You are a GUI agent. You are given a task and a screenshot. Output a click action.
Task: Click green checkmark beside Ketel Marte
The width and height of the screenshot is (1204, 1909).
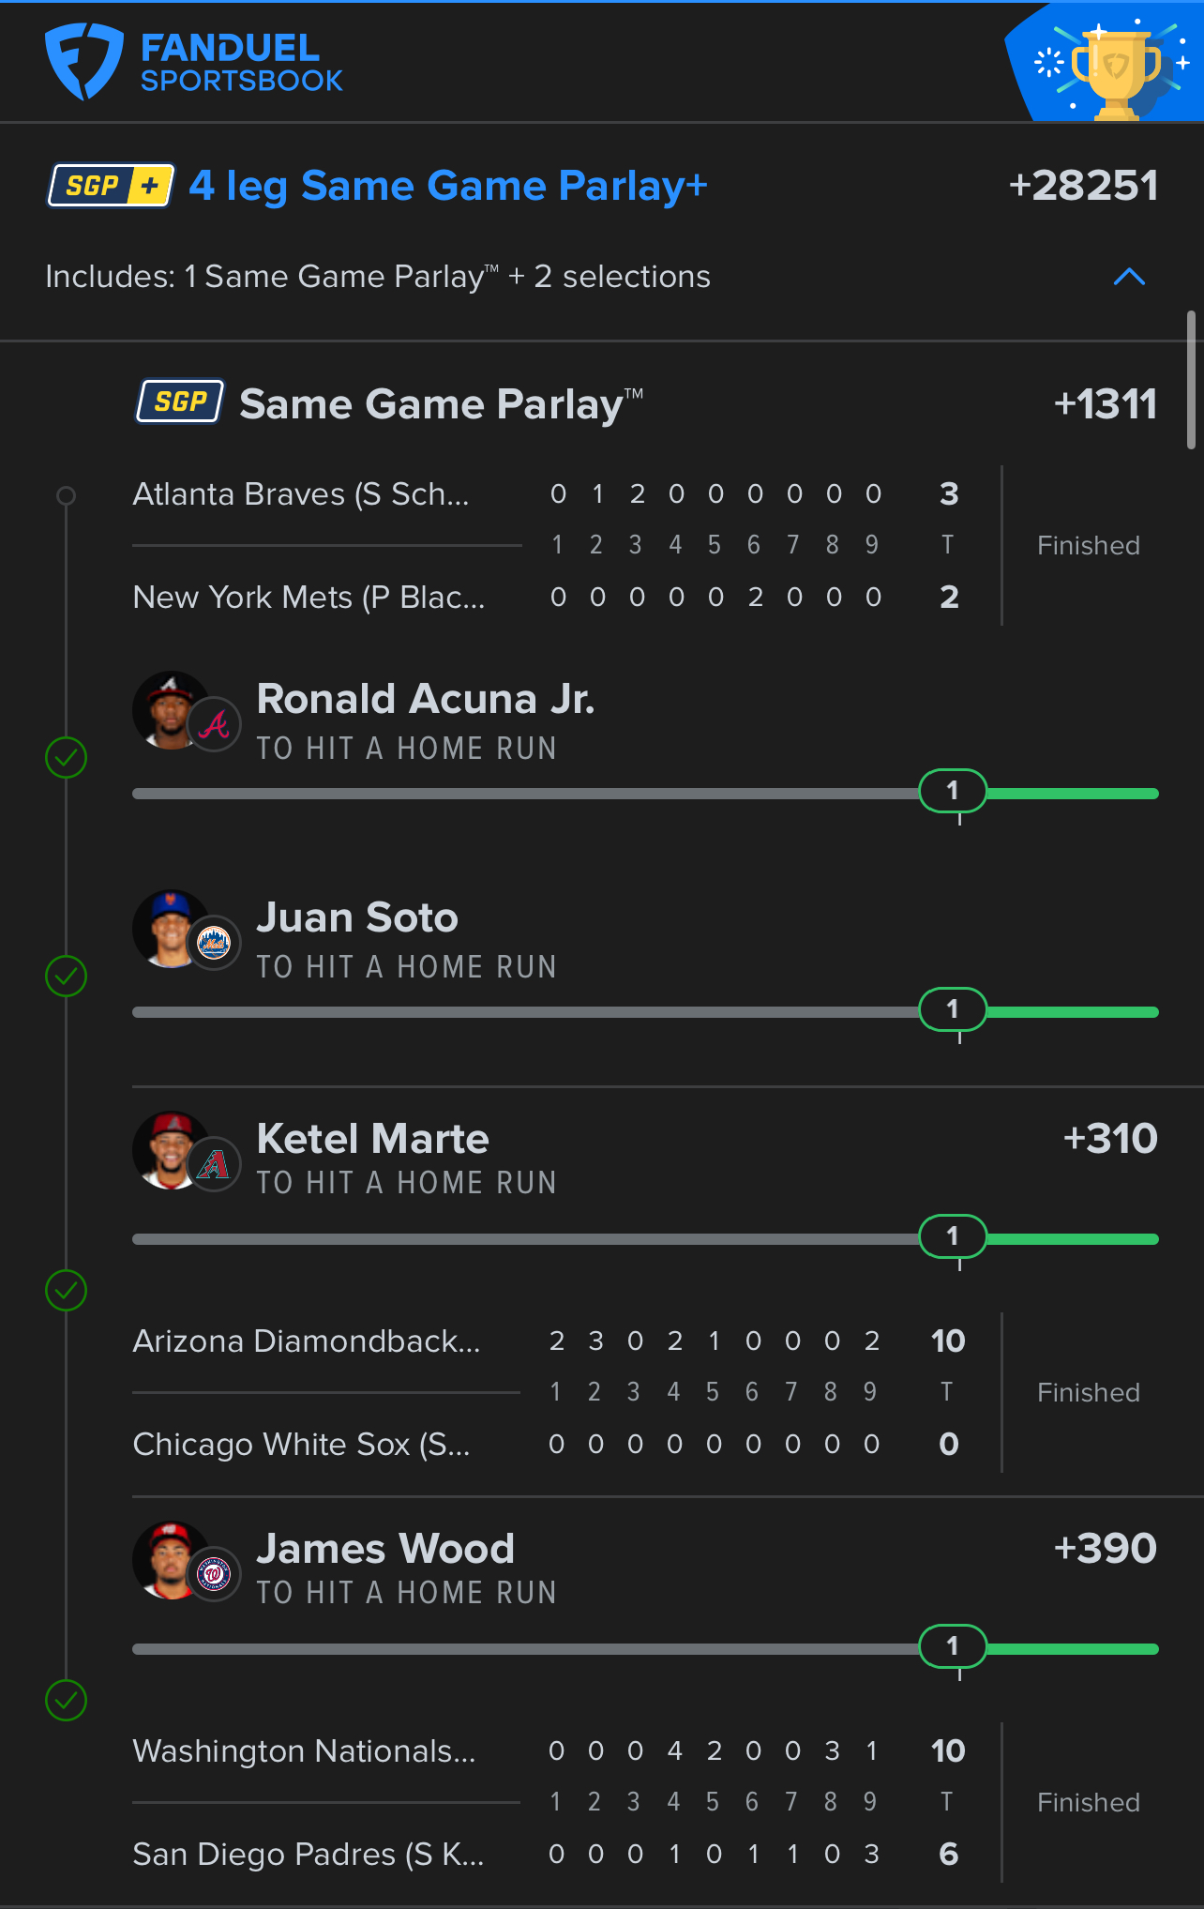[67, 1290]
